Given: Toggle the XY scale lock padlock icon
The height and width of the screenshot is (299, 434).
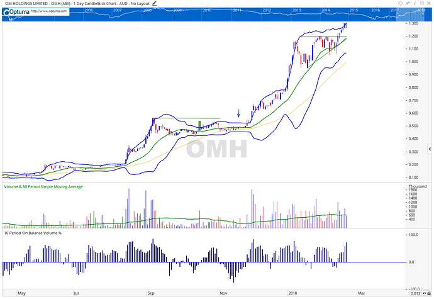Looking at the screenshot, I should 429,293.
